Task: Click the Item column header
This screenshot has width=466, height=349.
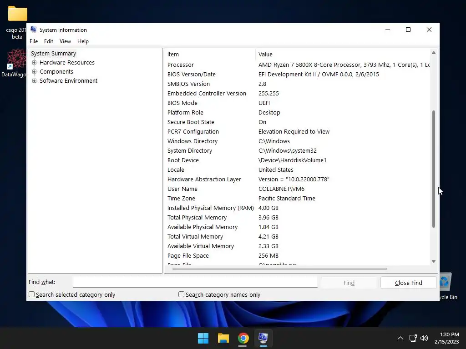Action: tap(210, 55)
